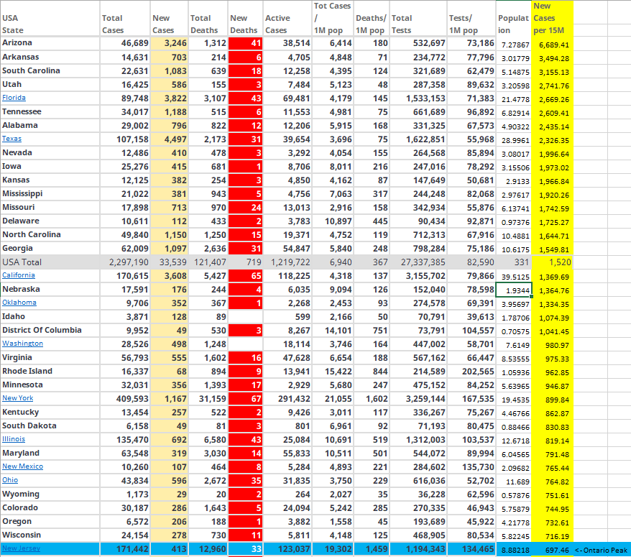Open the Texas state link
This screenshot has width=631, height=557.
(11, 139)
